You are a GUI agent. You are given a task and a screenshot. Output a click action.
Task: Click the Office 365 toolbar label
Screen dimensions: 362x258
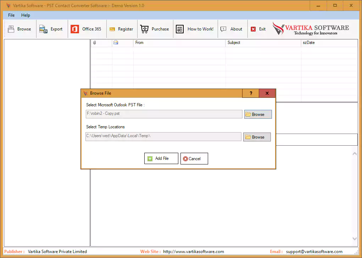pyautogui.click(x=92, y=29)
